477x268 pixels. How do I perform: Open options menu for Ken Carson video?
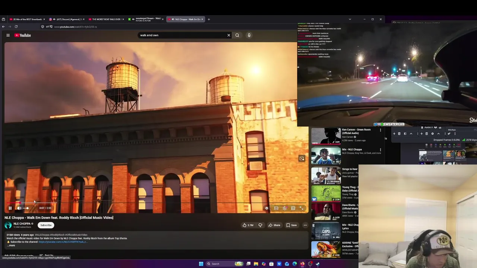click(x=380, y=130)
